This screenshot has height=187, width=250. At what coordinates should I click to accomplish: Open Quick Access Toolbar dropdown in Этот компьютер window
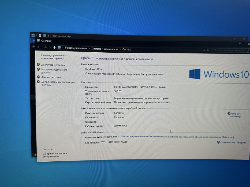[x=48, y=36]
